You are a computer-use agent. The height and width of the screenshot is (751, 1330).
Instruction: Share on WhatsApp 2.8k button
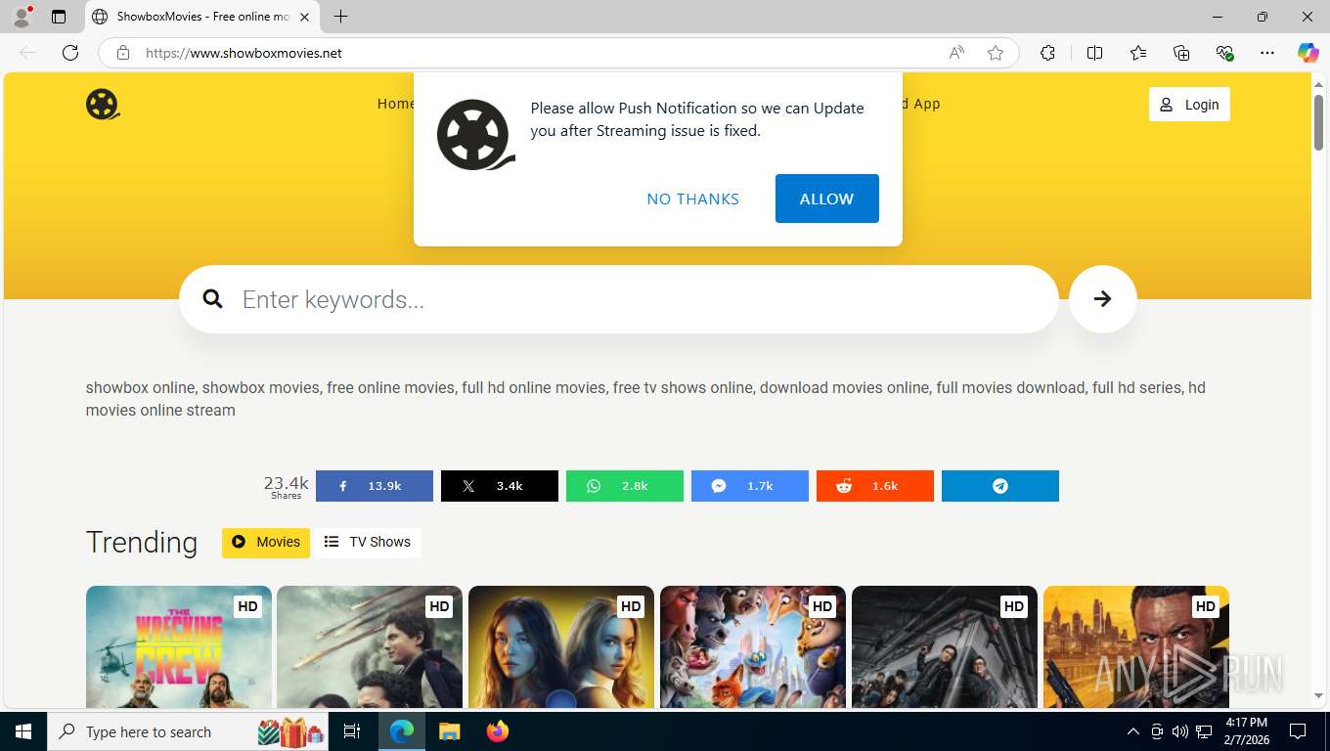[624, 486]
